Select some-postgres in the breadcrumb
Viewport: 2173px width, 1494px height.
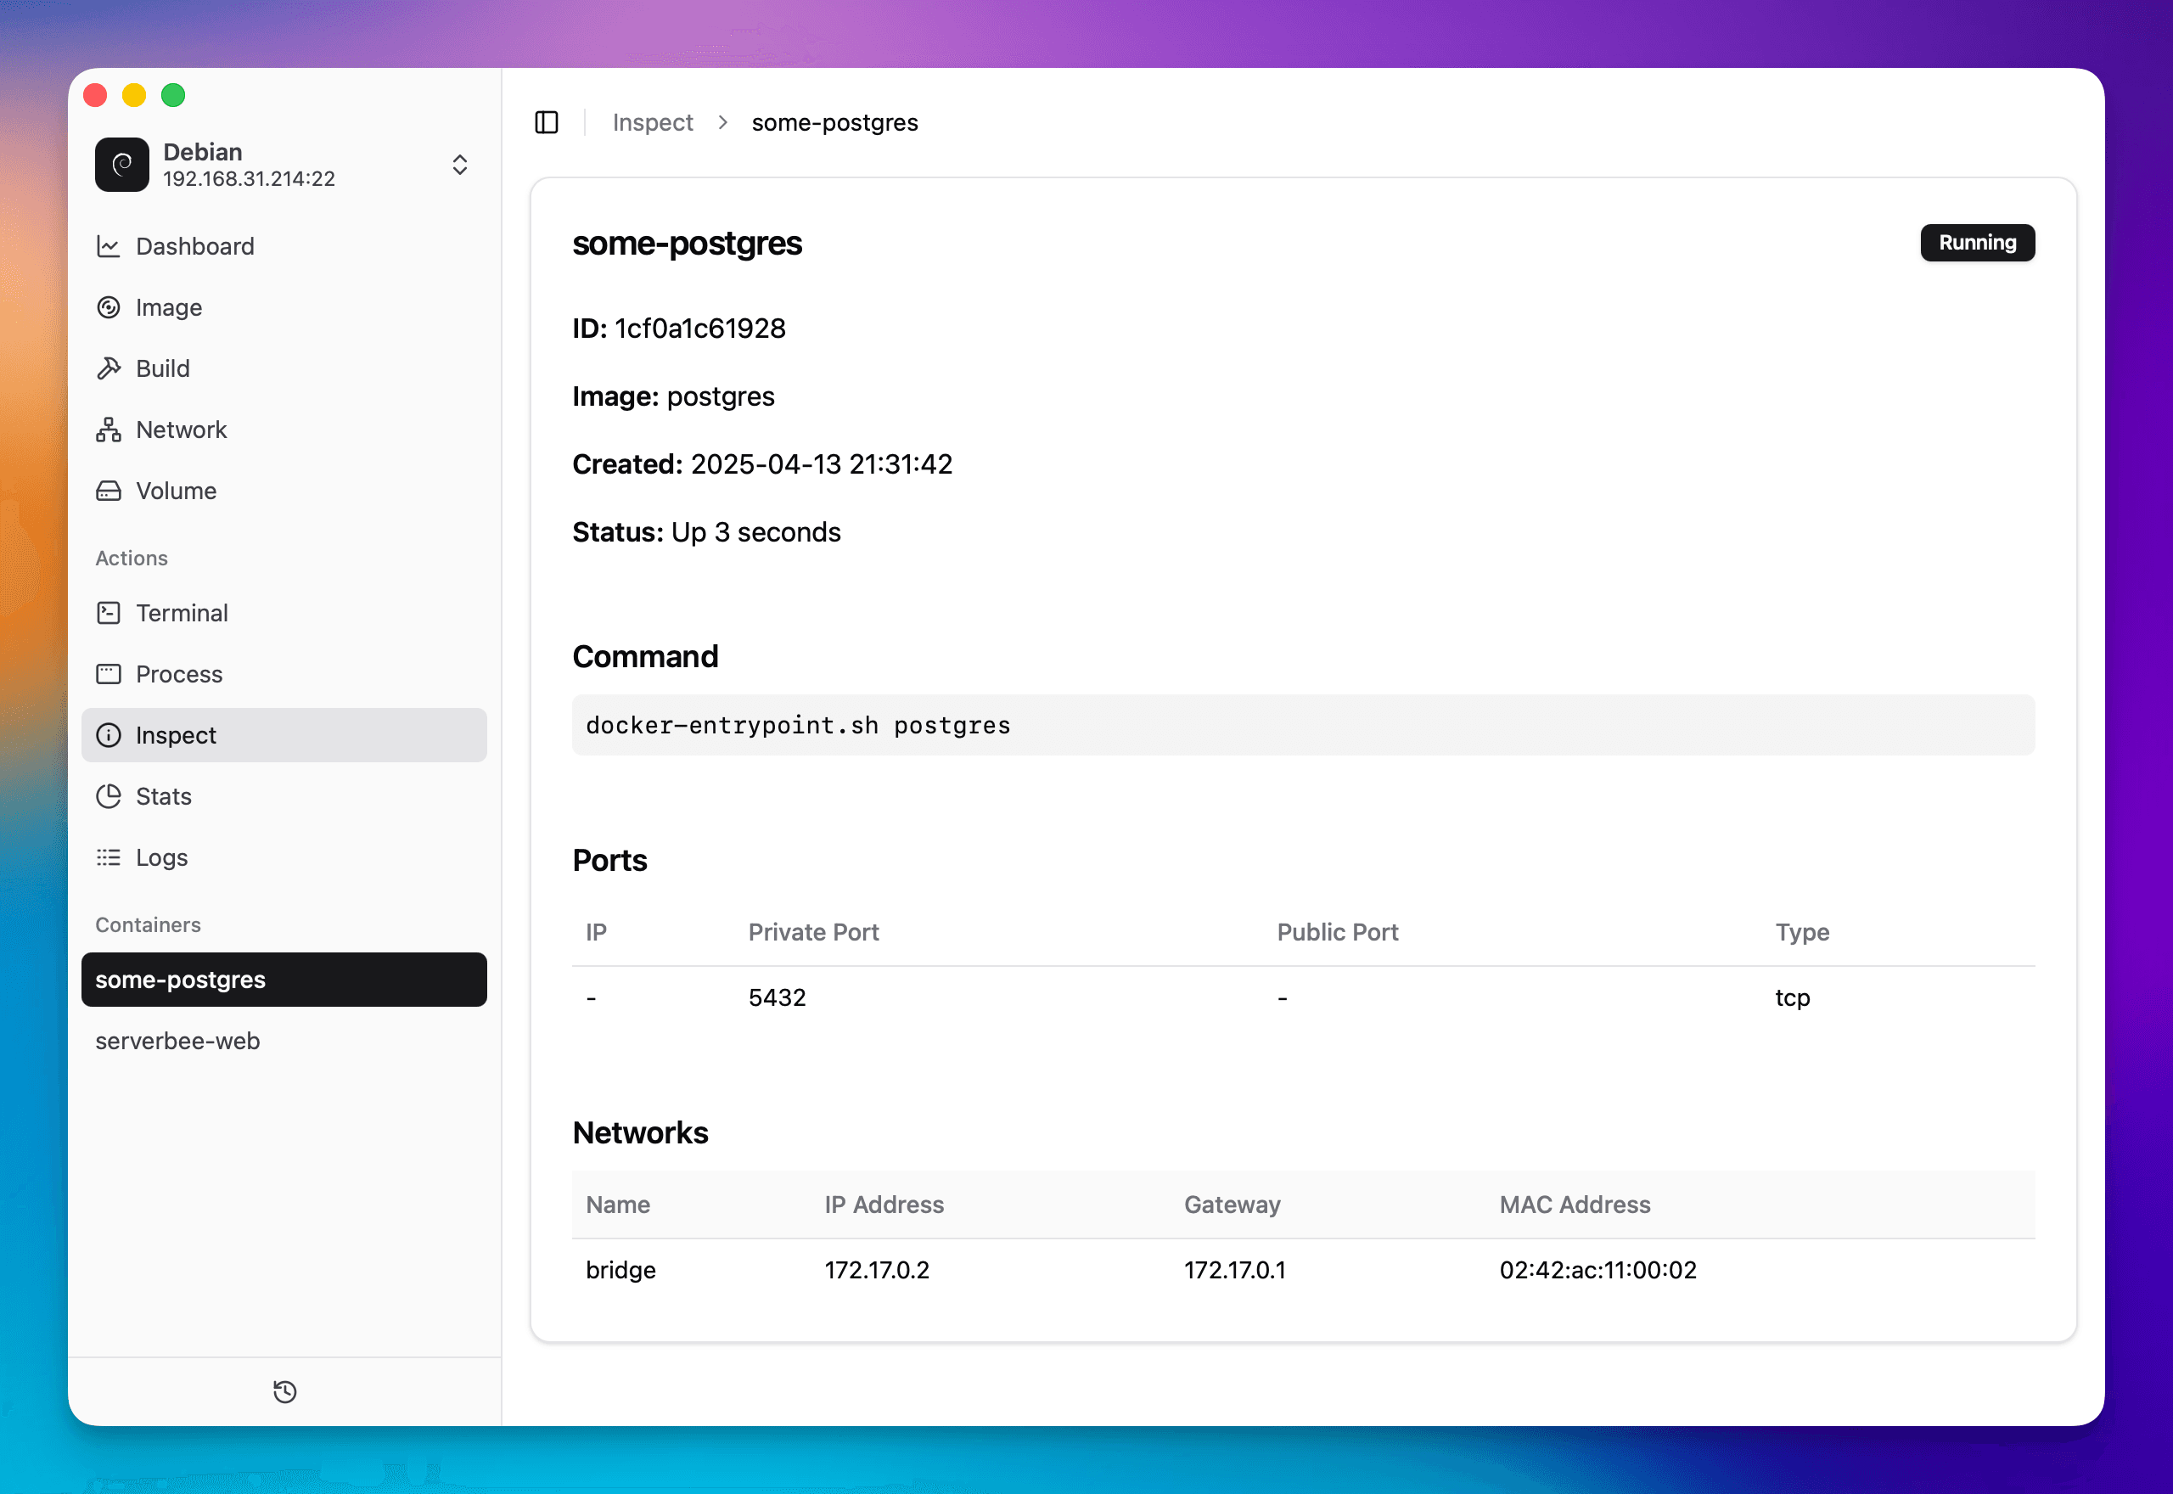(834, 121)
